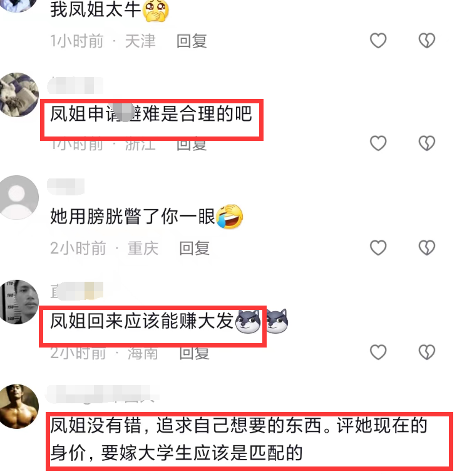Viewport: 472px width, 474px height.
Task: Like the Tianjin comment with heart icon
Action: point(378,41)
